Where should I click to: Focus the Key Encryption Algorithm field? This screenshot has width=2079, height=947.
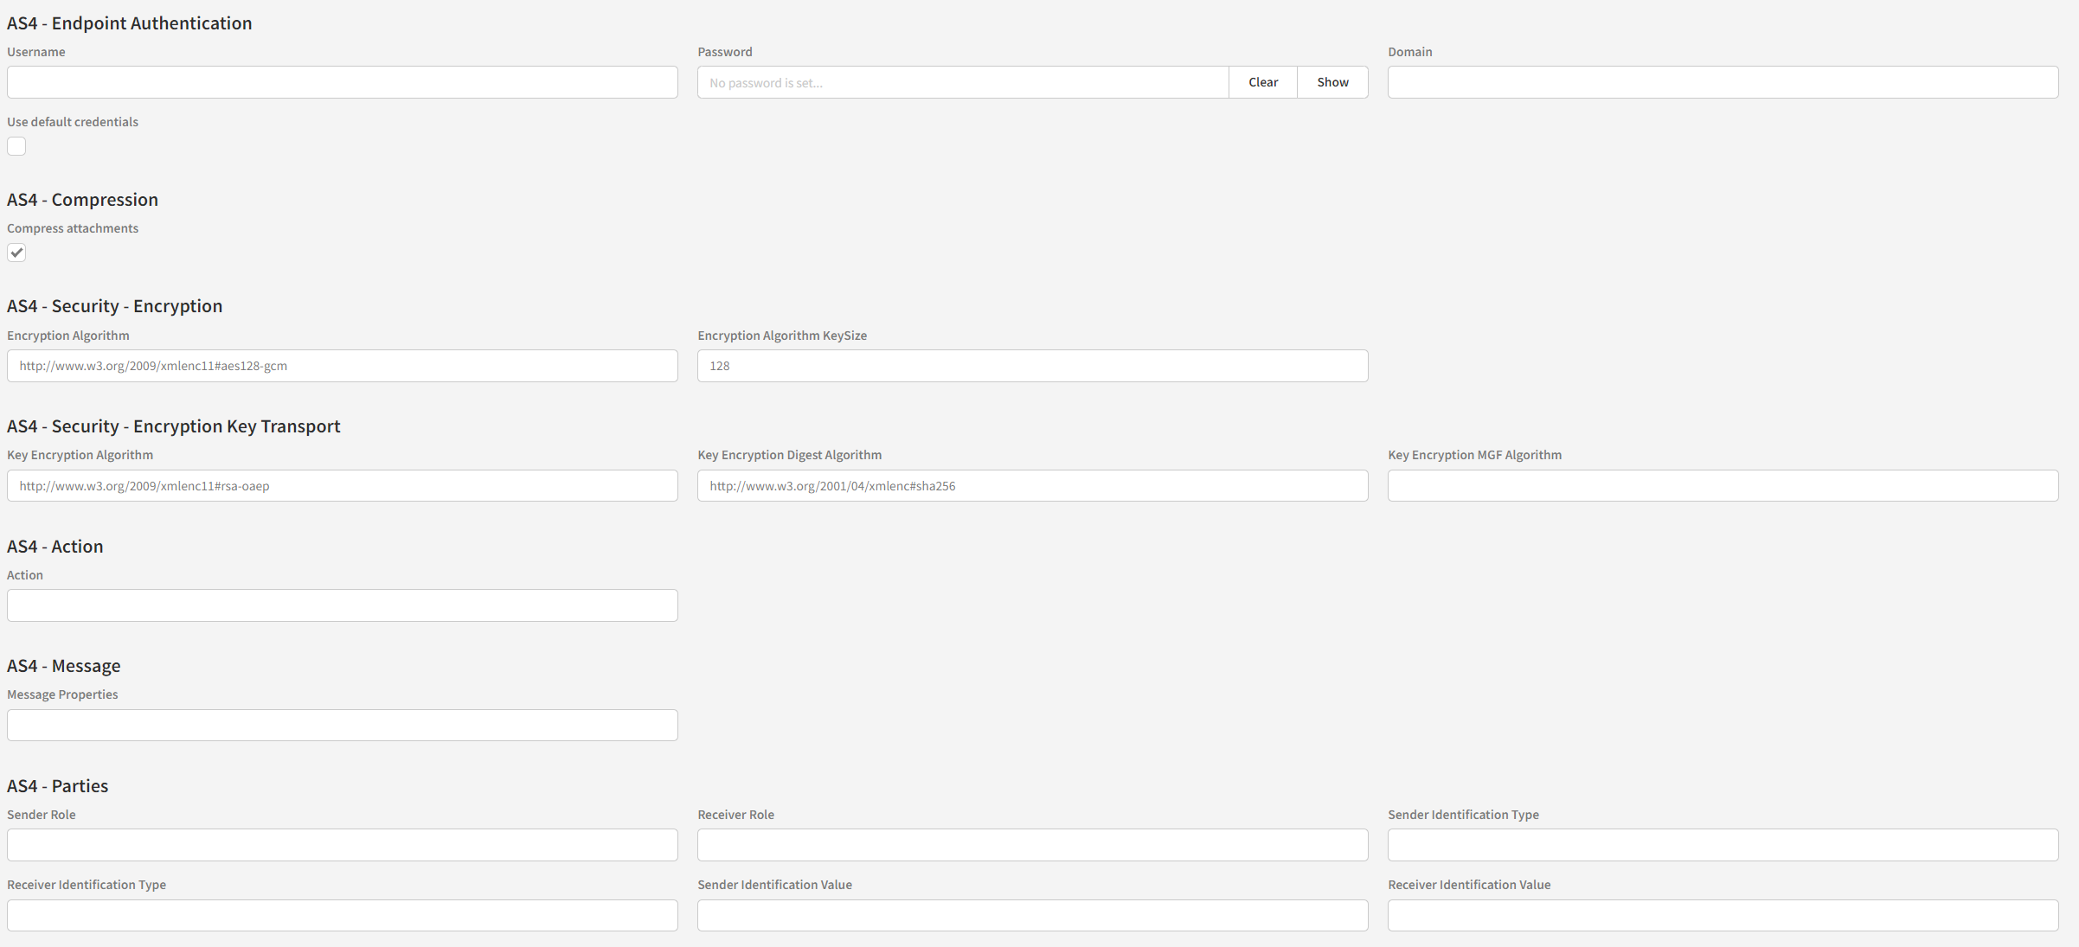342,486
